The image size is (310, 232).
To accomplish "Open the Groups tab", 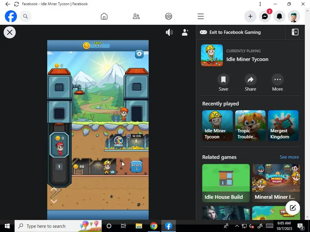I will [x=168, y=16].
